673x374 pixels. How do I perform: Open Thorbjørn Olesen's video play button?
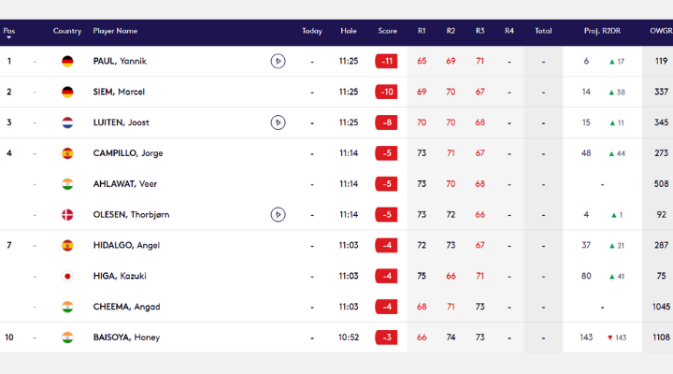278,215
